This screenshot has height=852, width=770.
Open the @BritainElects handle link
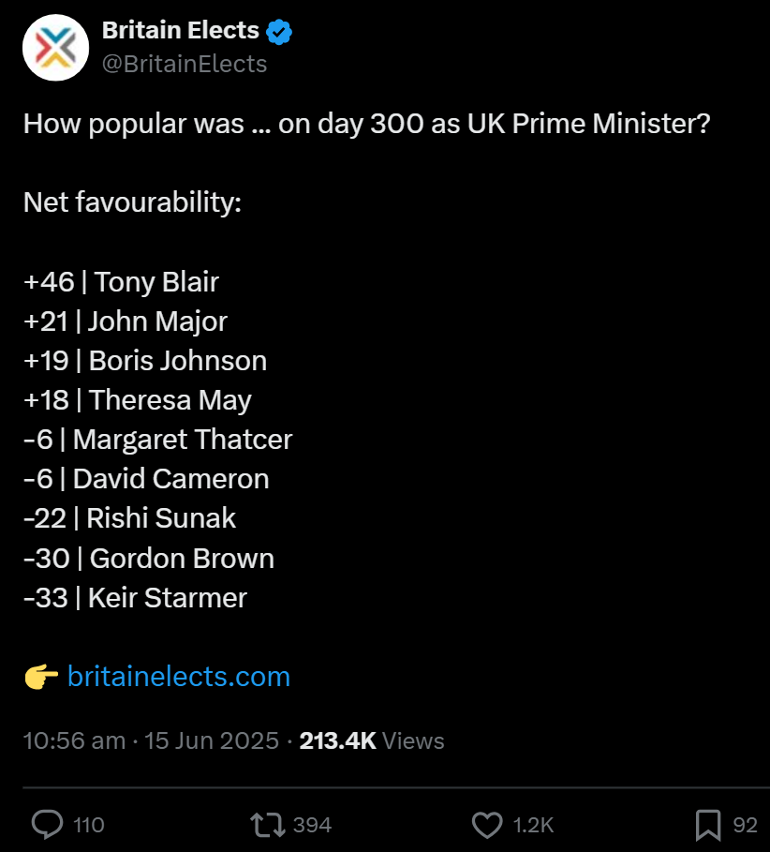[x=185, y=64]
